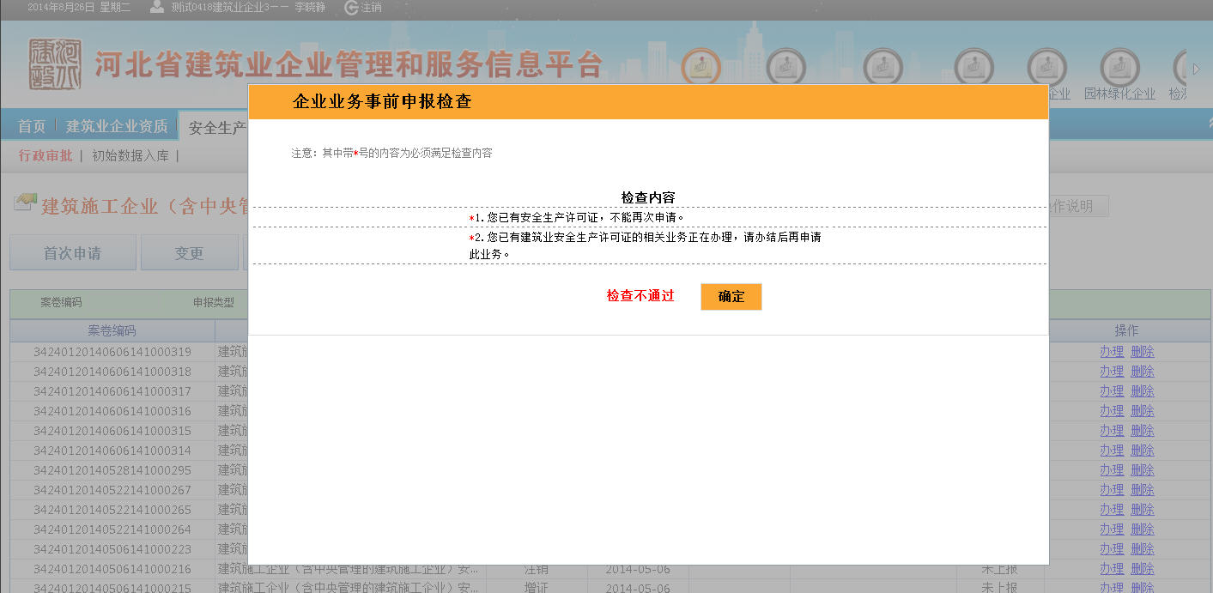
Task: Click 删除 for case 34240120140606141000316
Action: click(1143, 411)
